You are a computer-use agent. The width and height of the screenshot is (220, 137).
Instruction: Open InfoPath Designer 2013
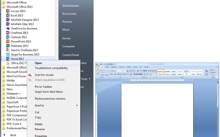tap(22, 20)
